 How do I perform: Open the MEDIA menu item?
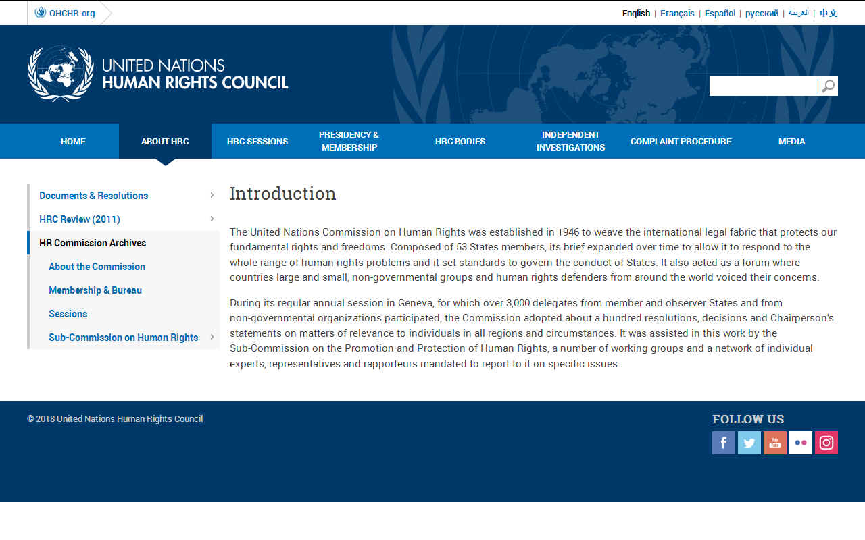tap(791, 141)
